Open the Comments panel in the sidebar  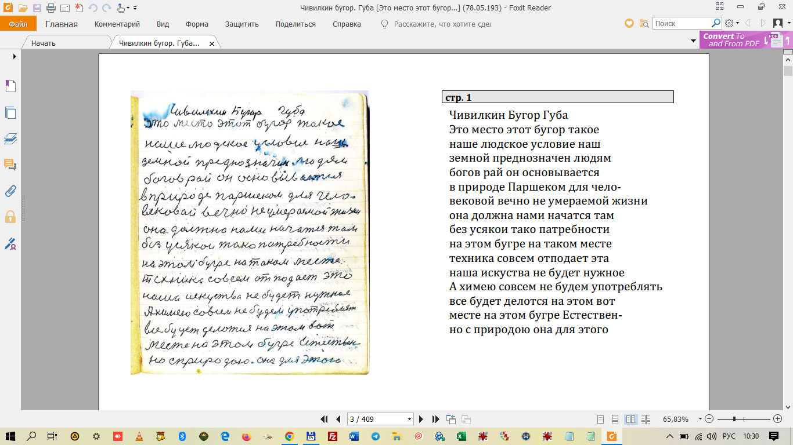(x=10, y=165)
